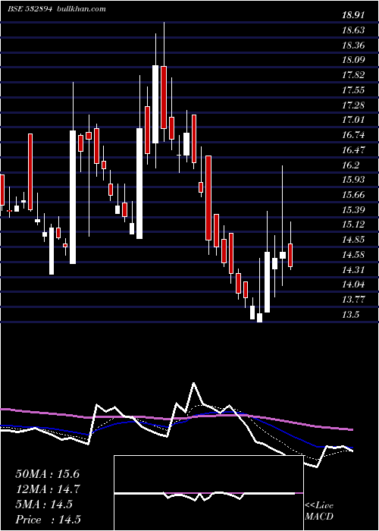Click the 17.01 price level label
379x531 pixels.
353,120
